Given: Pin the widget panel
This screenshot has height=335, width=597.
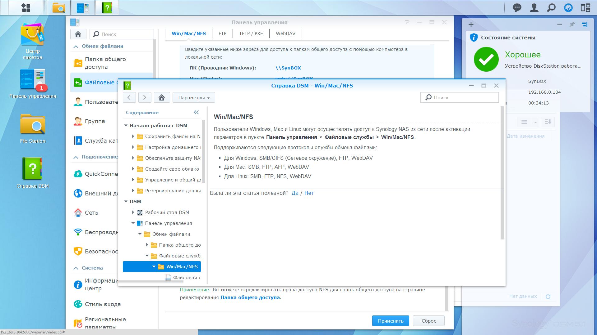Looking at the screenshot, I should [572, 25].
